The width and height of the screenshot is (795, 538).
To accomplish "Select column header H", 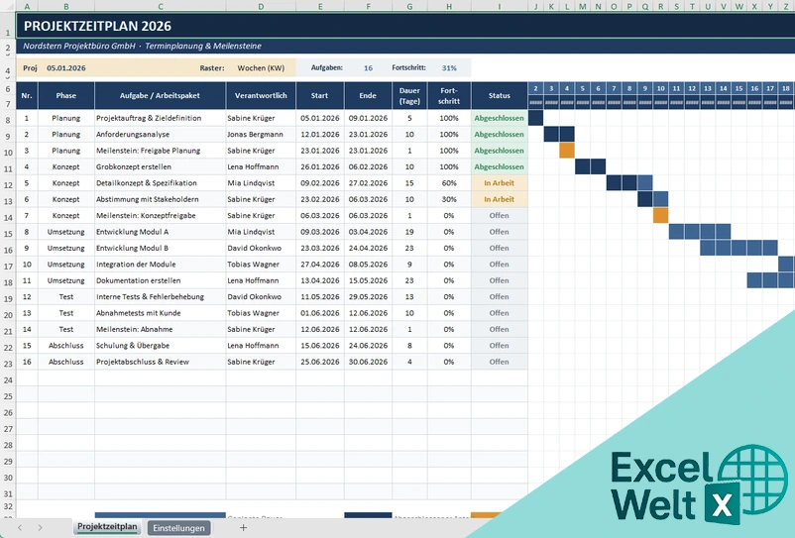I will coord(449,7).
